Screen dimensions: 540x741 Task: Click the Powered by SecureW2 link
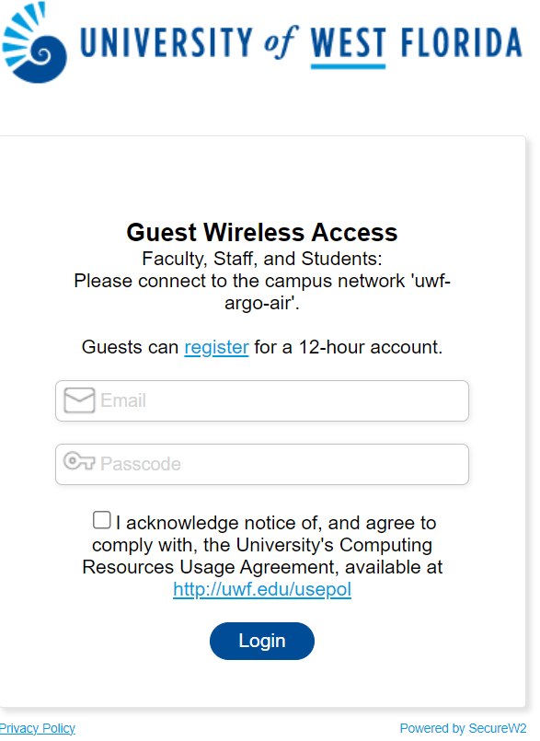[463, 728]
